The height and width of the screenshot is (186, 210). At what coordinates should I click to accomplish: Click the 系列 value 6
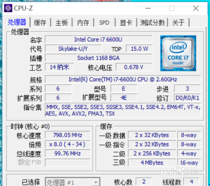pyautogui.click(x=58, y=88)
